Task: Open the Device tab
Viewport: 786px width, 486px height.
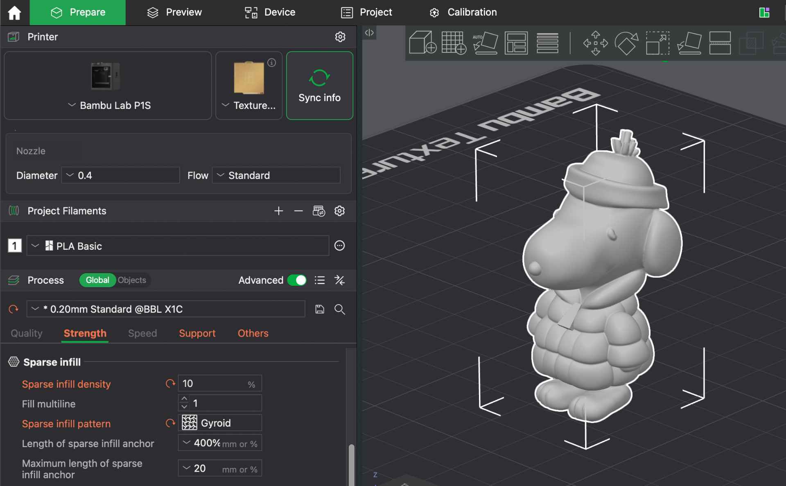Action: click(x=270, y=12)
